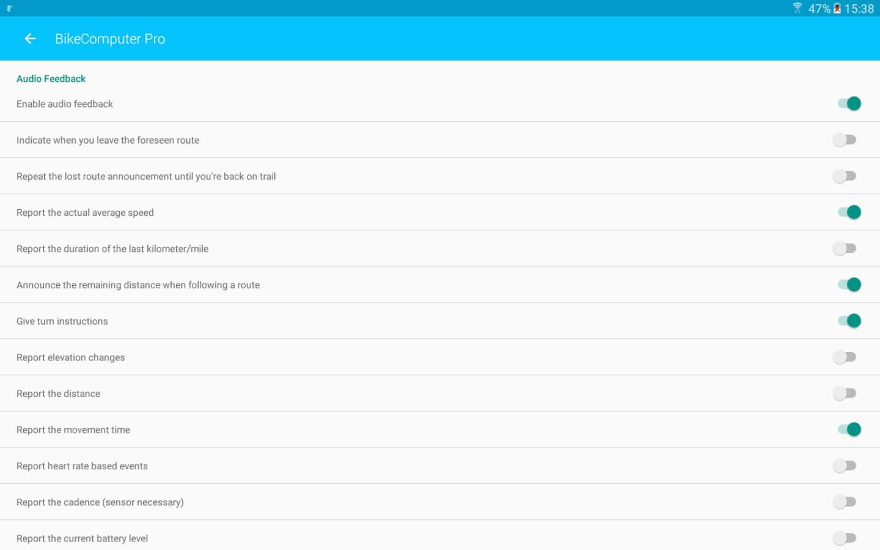Tap the WiFi status icon
Viewport: 880px width, 550px height.
click(797, 8)
